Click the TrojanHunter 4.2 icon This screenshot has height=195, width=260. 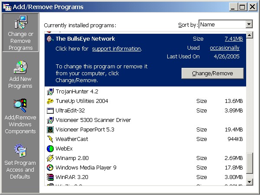point(50,92)
